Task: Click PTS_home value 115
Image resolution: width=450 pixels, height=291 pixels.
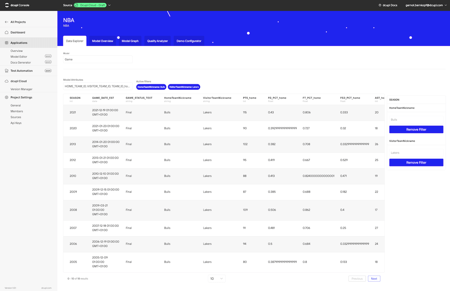Action: (x=245, y=112)
